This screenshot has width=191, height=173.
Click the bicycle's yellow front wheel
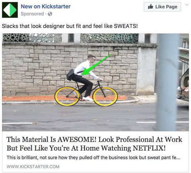[x=105, y=97]
